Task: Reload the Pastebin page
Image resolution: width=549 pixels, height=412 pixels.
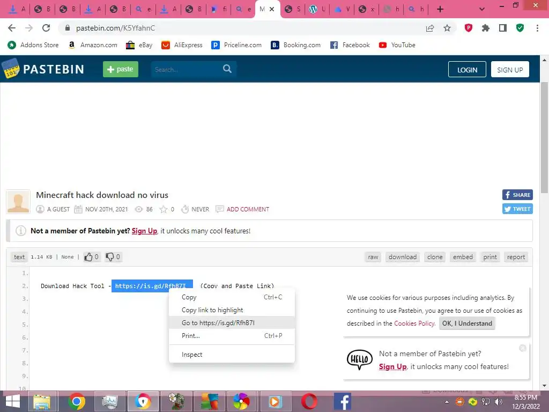Action: [46, 28]
